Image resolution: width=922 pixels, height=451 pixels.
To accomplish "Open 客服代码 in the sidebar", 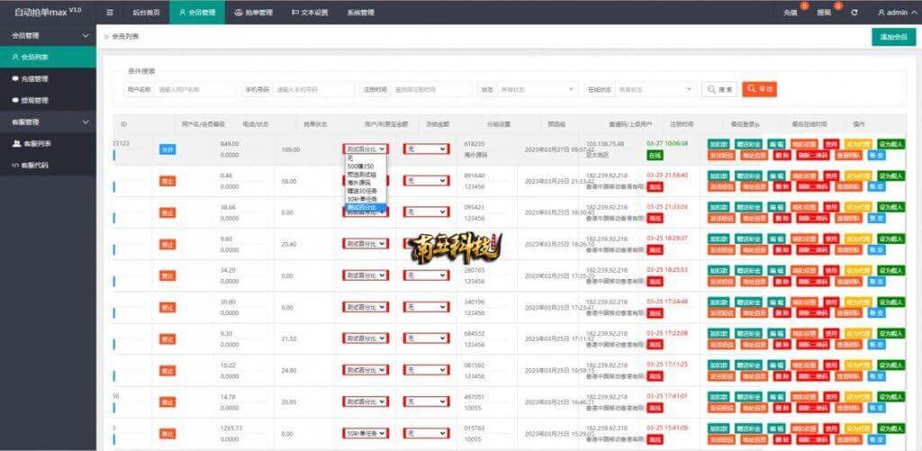I will tap(34, 166).
